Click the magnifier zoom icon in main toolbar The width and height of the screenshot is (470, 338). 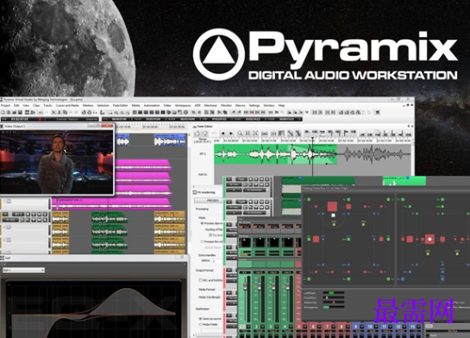[x=110, y=112]
